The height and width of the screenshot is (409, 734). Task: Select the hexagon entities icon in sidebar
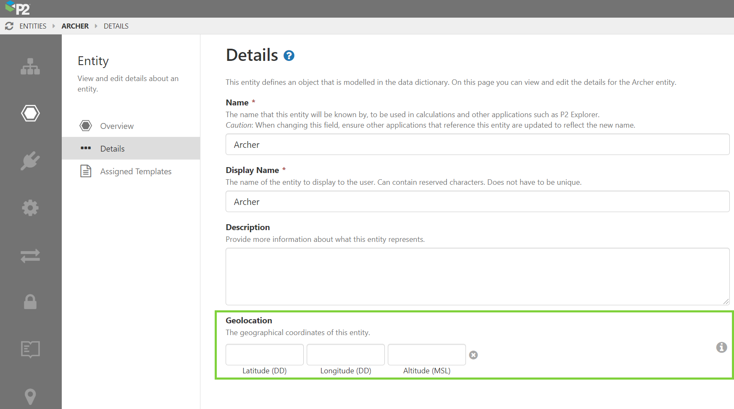pos(30,113)
